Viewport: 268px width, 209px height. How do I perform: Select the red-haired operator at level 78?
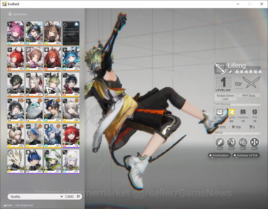coord(71,136)
